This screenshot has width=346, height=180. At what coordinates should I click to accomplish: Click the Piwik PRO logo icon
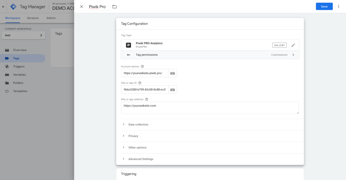point(128,45)
